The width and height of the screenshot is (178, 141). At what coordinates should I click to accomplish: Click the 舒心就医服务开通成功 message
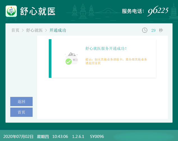coord(106,49)
